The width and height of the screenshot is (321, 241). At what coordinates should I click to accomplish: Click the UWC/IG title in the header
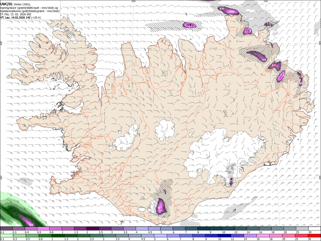[6, 4]
